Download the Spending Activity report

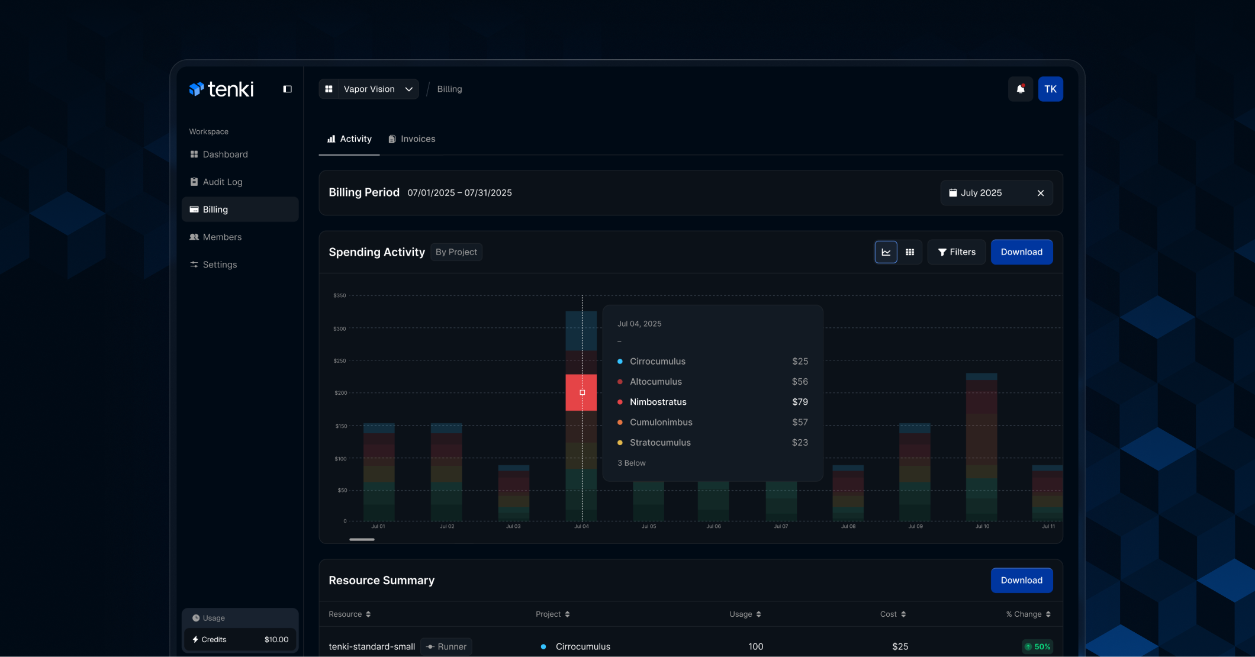[1021, 252]
